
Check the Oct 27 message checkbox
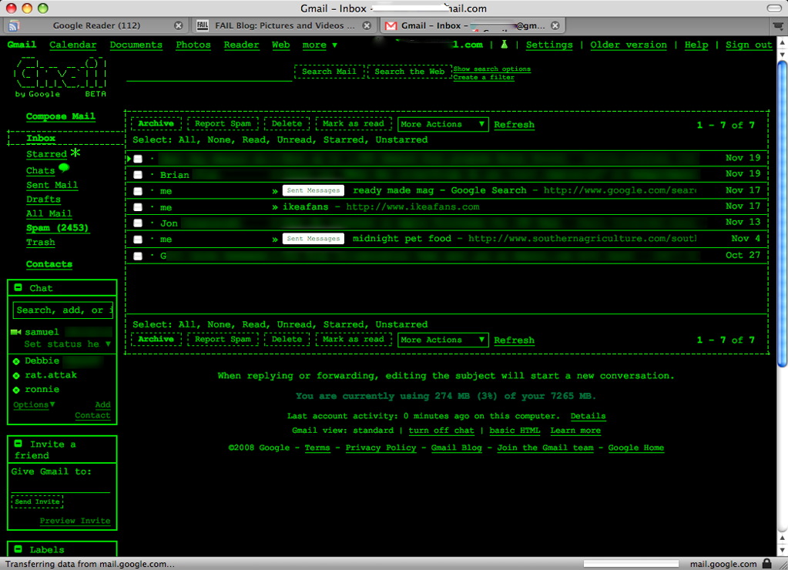[x=138, y=256]
